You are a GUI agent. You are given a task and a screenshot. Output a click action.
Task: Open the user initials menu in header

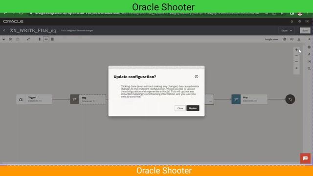click(307, 22)
